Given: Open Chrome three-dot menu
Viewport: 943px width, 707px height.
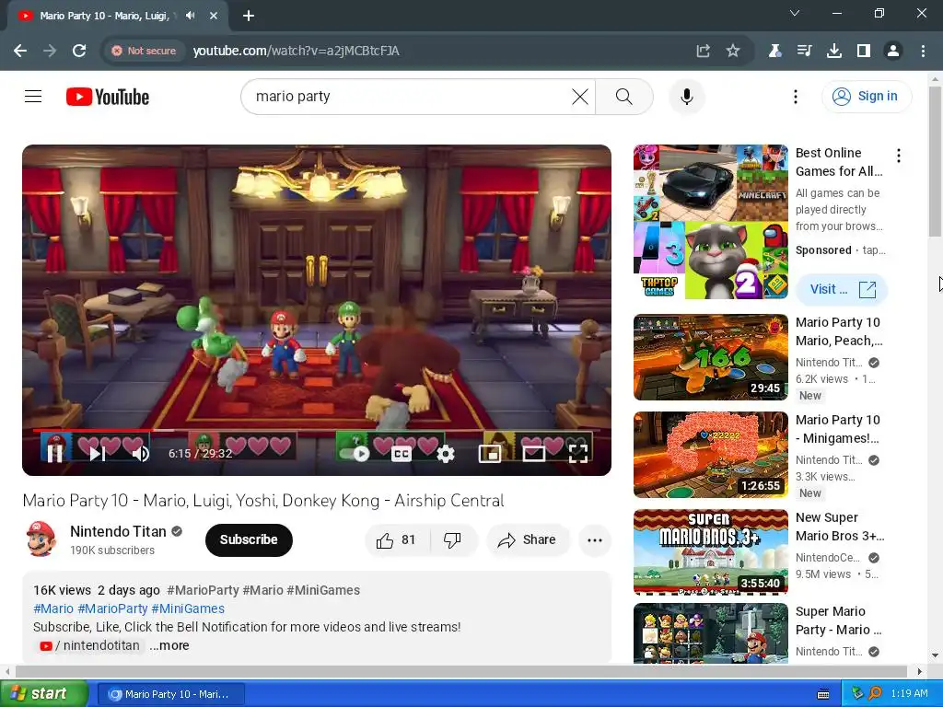Looking at the screenshot, I should [923, 51].
